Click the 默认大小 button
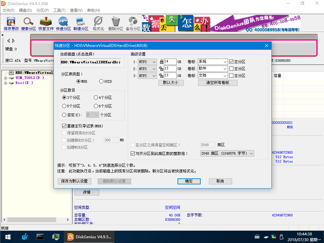This screenshot has height=243, width=324. (x=171, y=83)
